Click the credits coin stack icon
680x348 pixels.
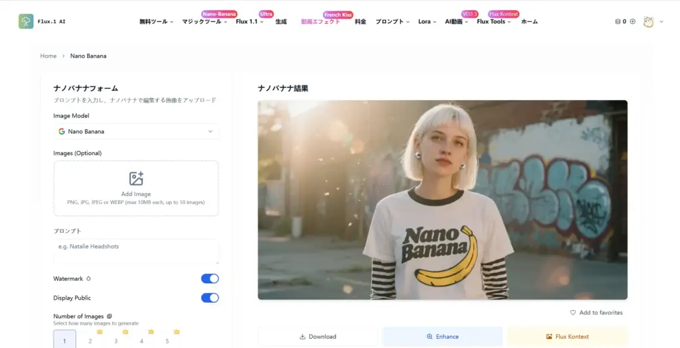coord(618,21)
